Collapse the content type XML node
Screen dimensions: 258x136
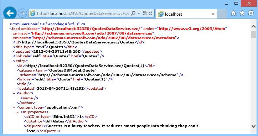tap(14, 108)
